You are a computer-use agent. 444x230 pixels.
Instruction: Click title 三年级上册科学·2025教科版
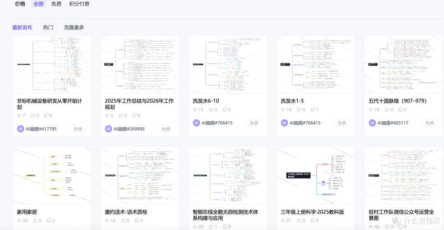312,212
